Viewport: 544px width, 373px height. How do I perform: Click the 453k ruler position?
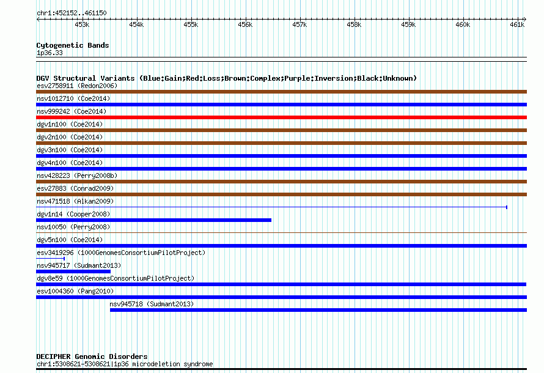(x=82, y=24)
